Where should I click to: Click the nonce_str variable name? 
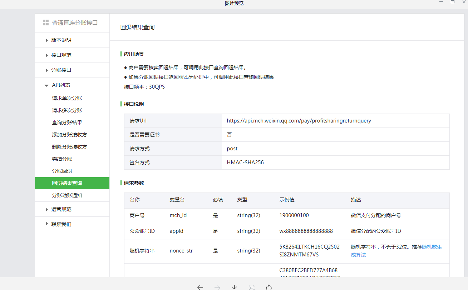181,251
